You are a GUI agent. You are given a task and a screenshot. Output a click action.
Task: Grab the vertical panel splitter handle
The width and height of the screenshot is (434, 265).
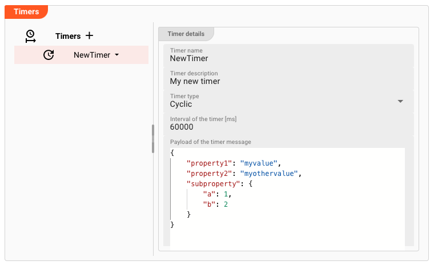pyautogui.click(x=153, y=139)
